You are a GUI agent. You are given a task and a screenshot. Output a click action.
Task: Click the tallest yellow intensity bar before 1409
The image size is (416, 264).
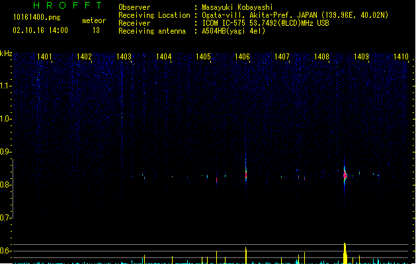(345, 253)
